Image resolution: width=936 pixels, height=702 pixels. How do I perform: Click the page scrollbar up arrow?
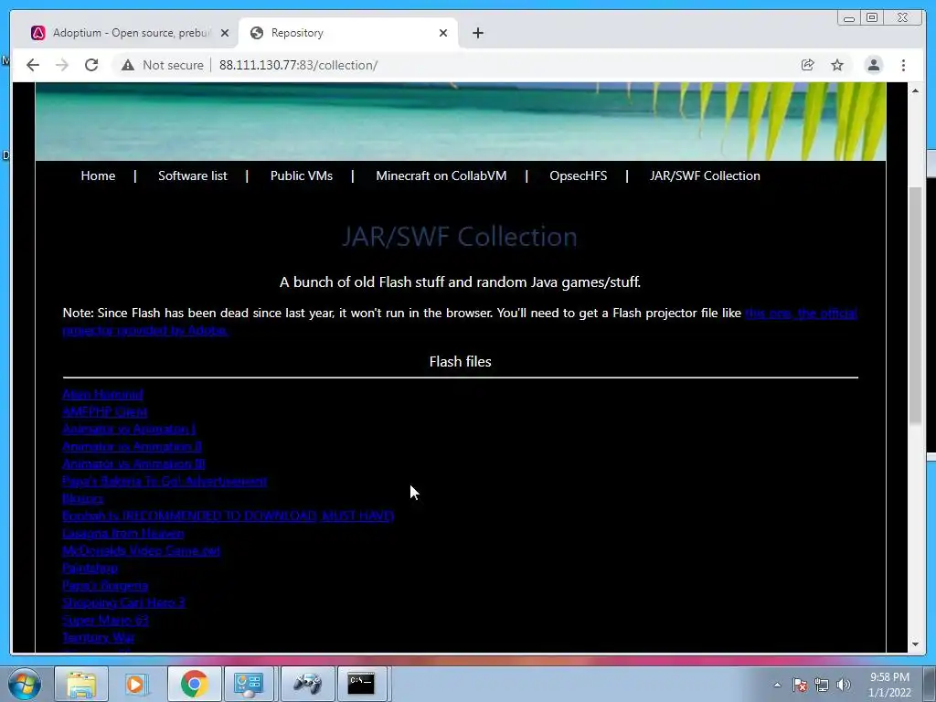click(915, 90)
